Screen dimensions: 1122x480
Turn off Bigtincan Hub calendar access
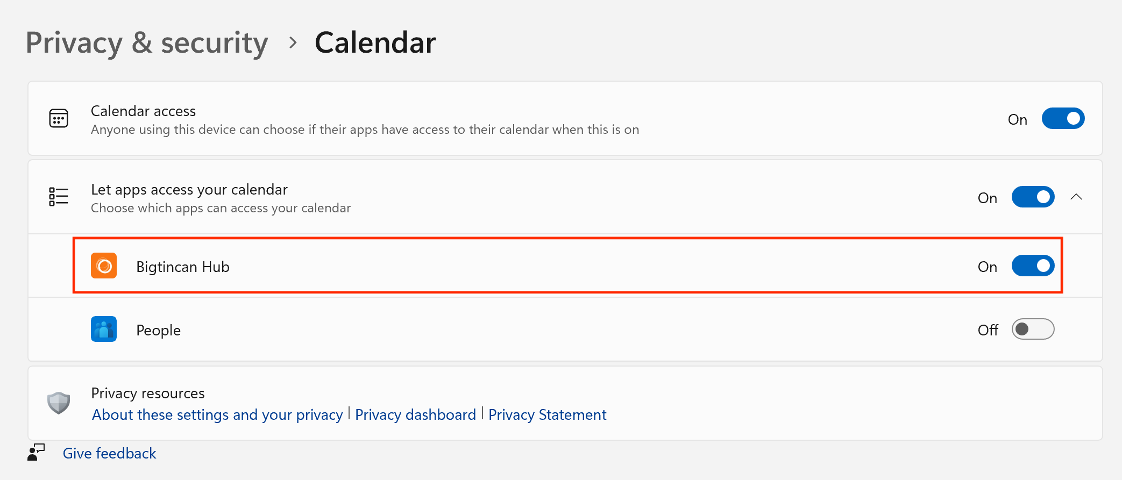coord(1033,266)
